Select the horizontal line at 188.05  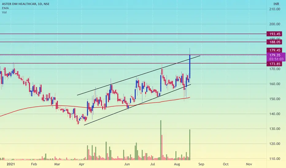(133, 42)
